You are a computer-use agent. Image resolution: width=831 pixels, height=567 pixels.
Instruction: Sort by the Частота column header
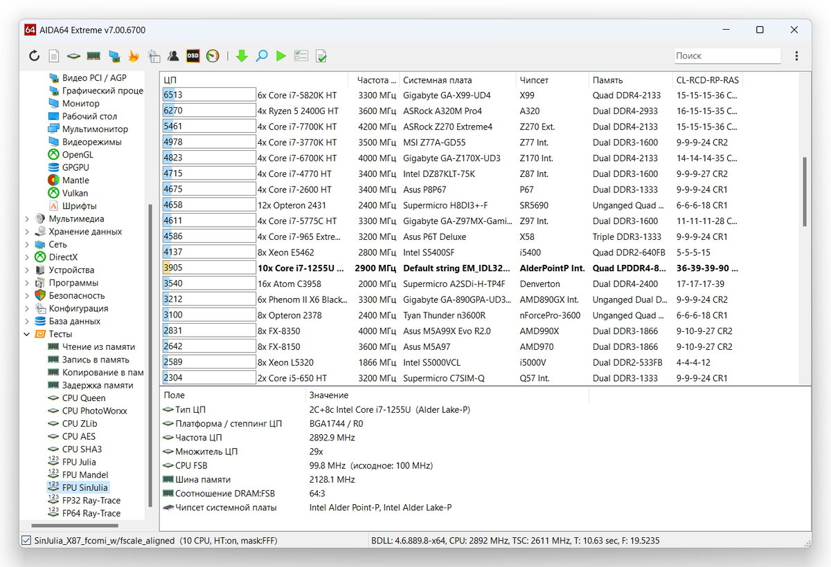pos(374,80)
